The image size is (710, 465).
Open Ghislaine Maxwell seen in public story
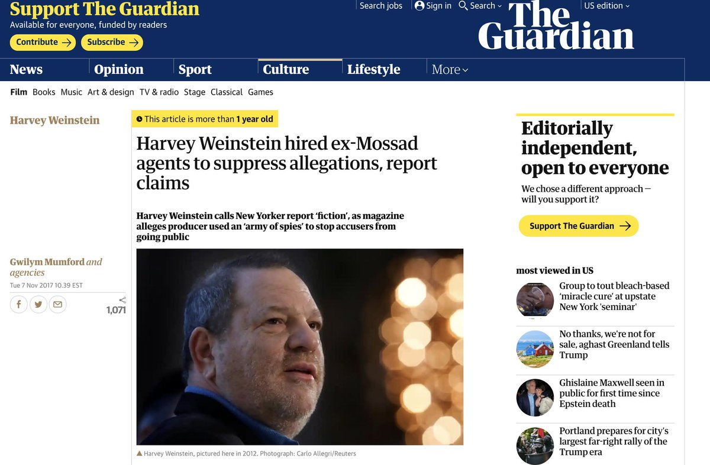[x=612, y=393]
